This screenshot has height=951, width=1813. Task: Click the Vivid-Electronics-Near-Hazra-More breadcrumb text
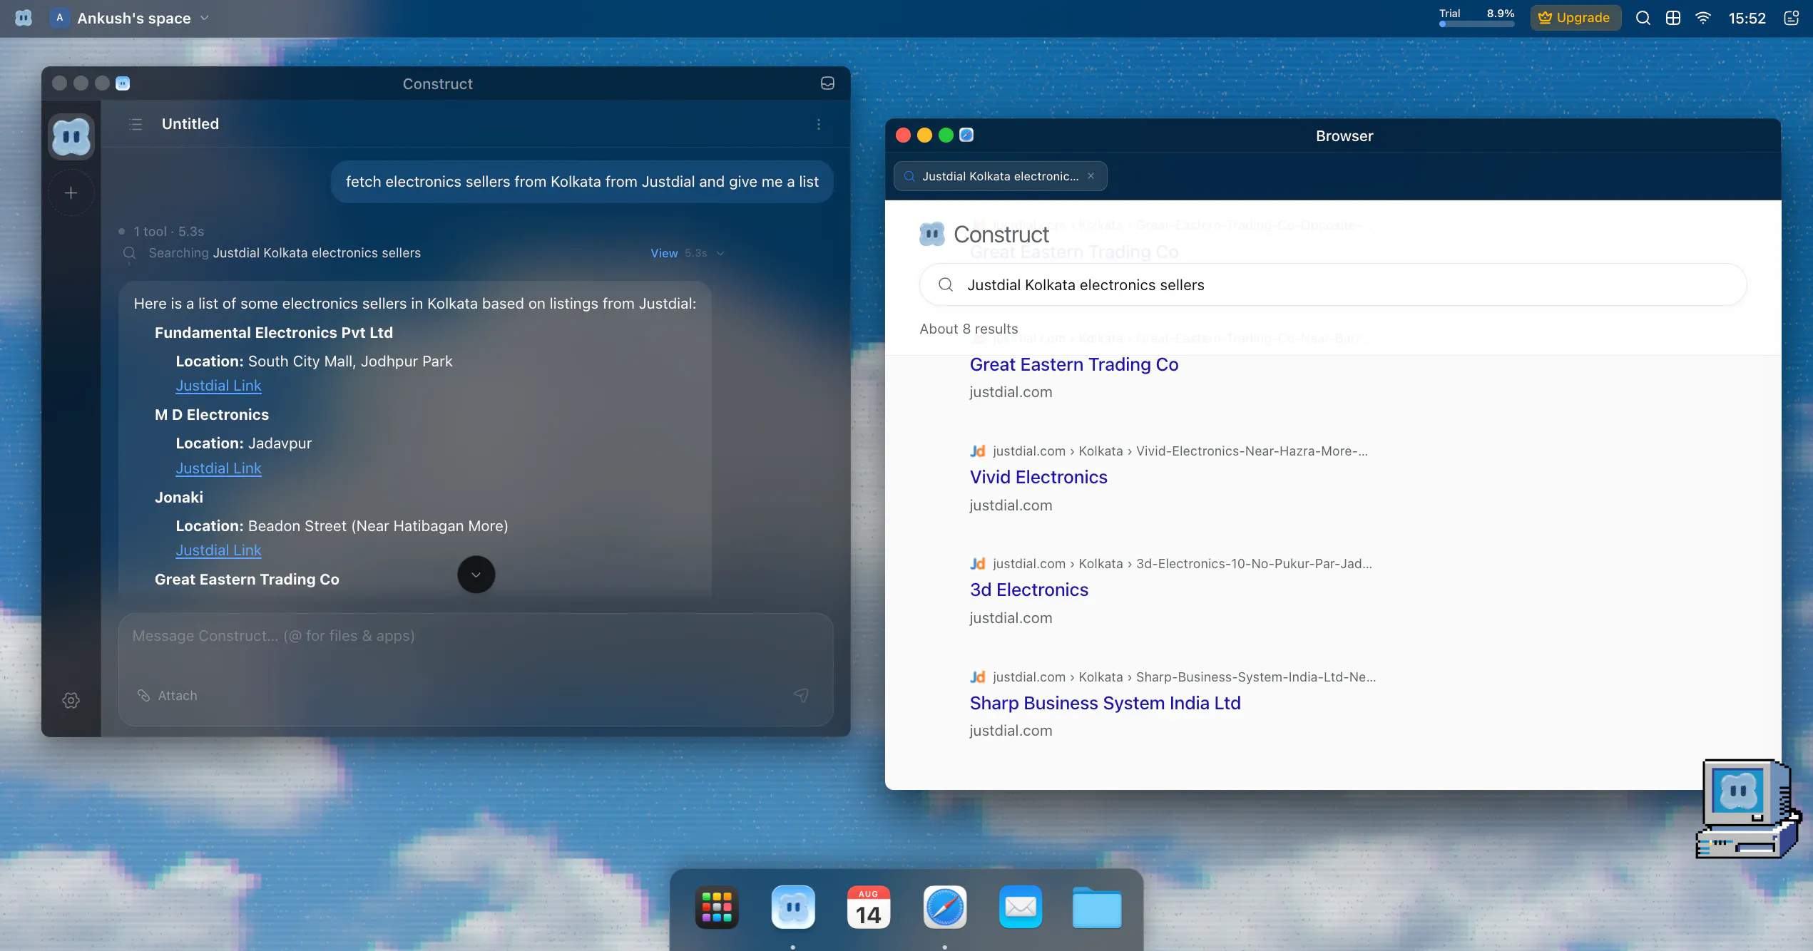tap(1252, 451)
